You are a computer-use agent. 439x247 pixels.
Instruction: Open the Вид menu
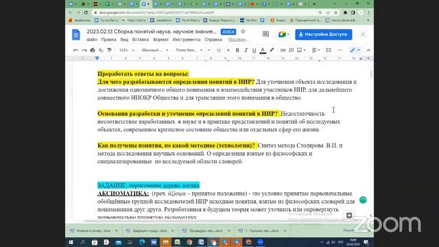click(x=124, y=40)
